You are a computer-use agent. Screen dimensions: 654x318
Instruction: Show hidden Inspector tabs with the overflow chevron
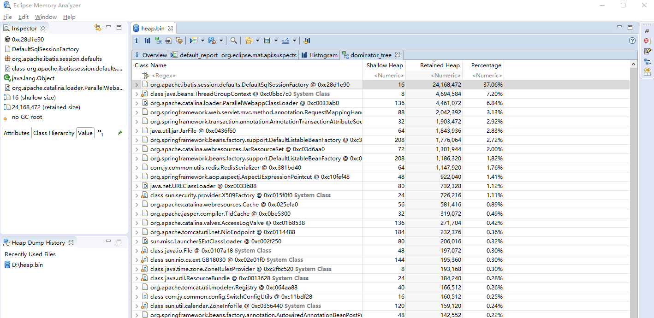[100, 133]
